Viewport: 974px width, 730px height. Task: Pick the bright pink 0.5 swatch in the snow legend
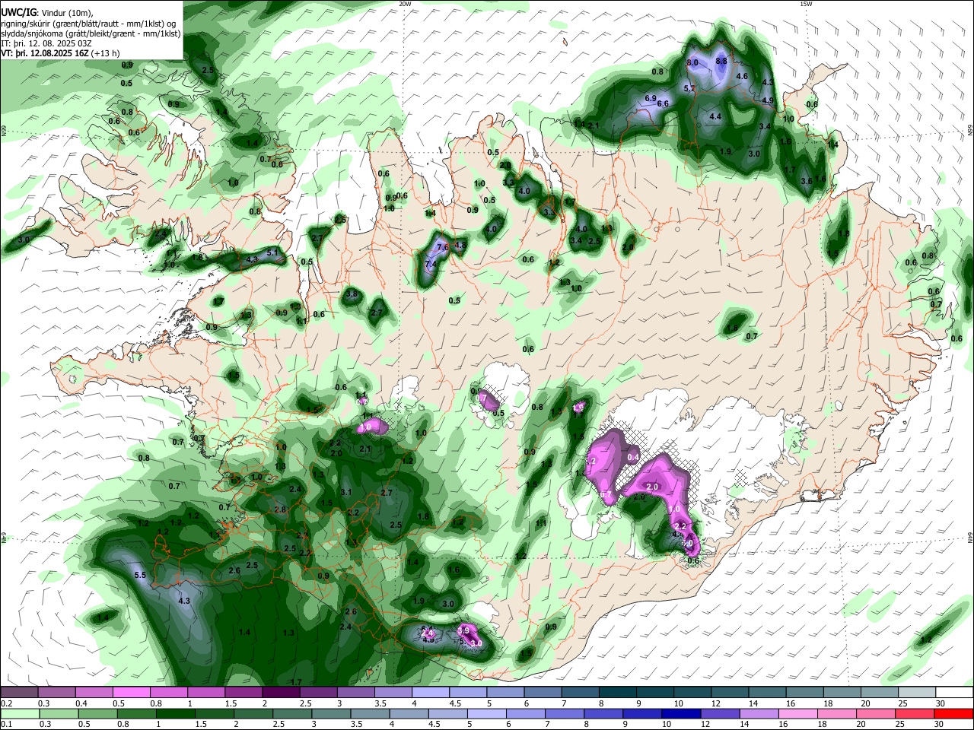point(131,693)
